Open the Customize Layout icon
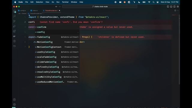 178,7
